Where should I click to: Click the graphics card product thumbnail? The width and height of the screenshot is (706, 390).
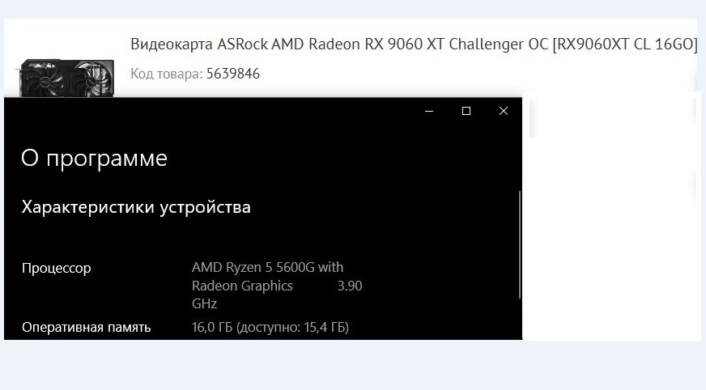coord(66,78)
